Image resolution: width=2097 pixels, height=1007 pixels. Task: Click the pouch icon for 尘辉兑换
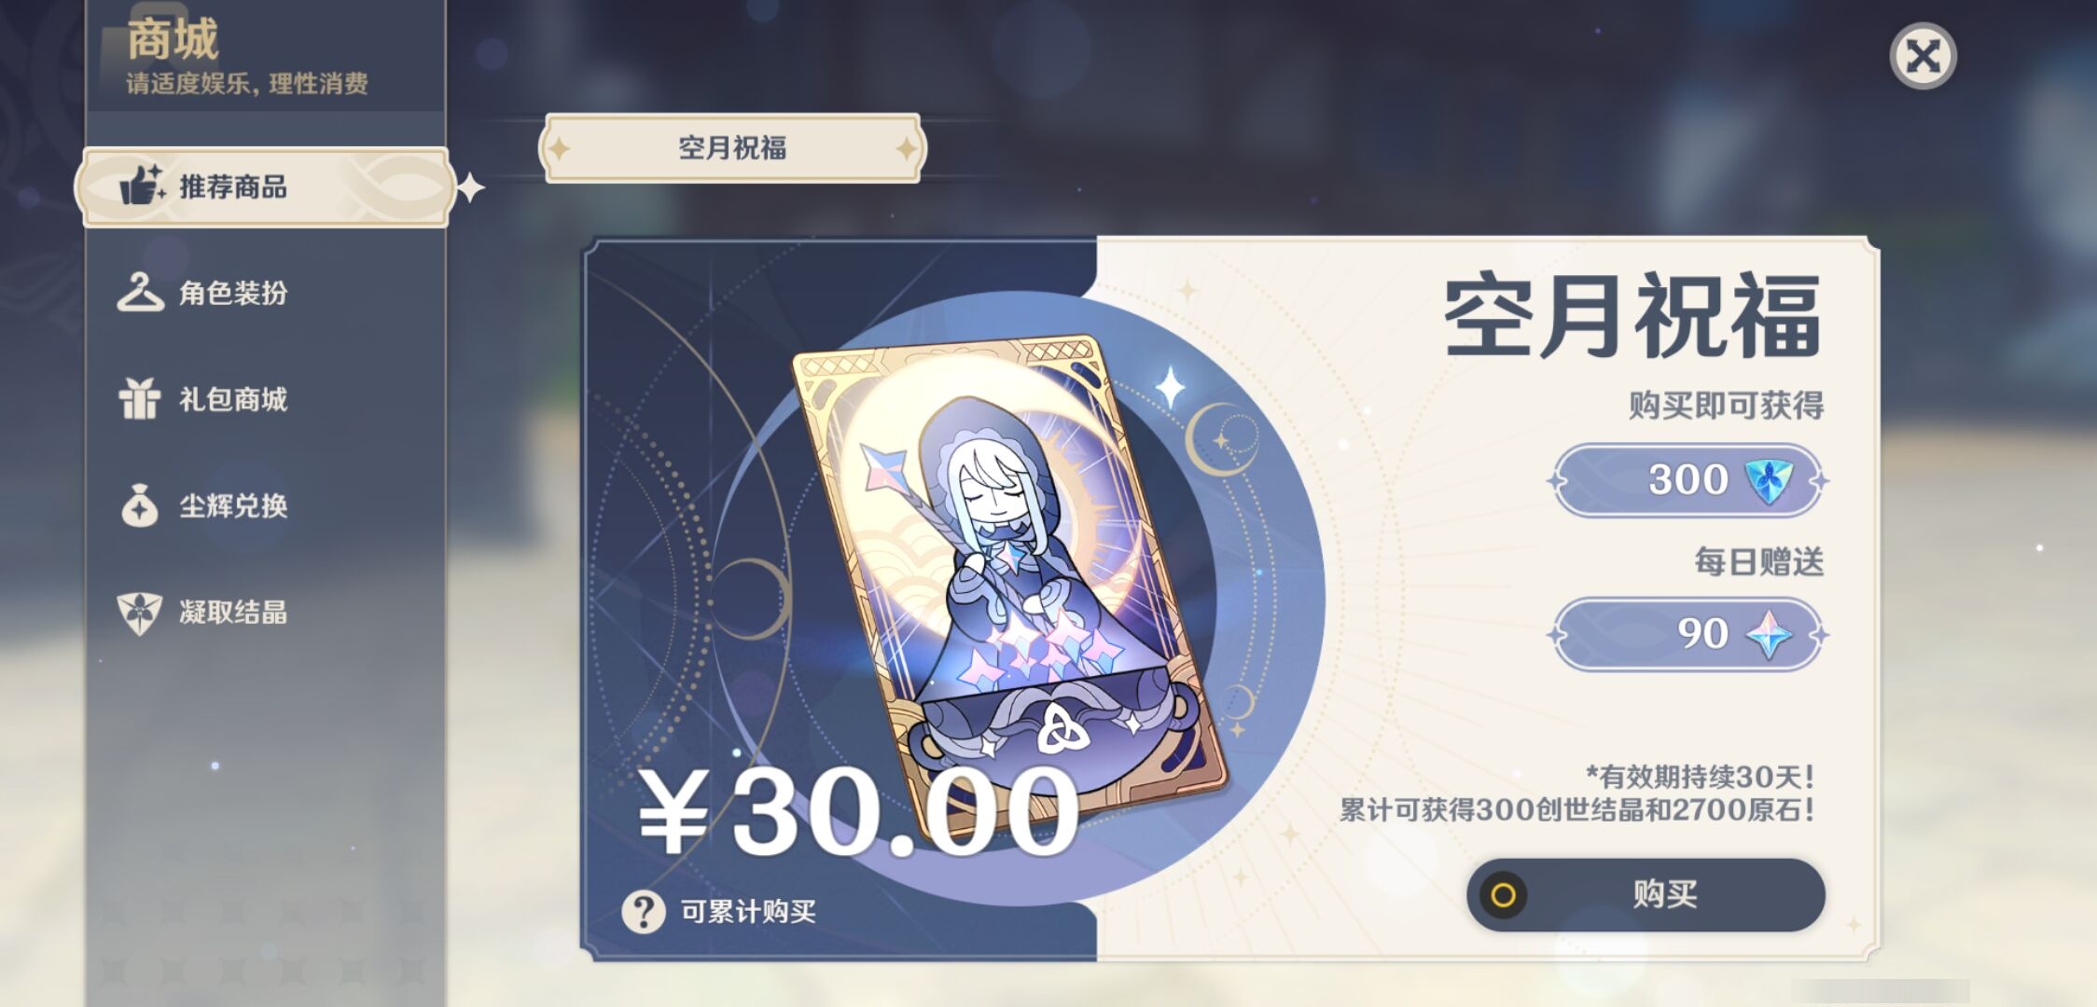click(140, 505)
